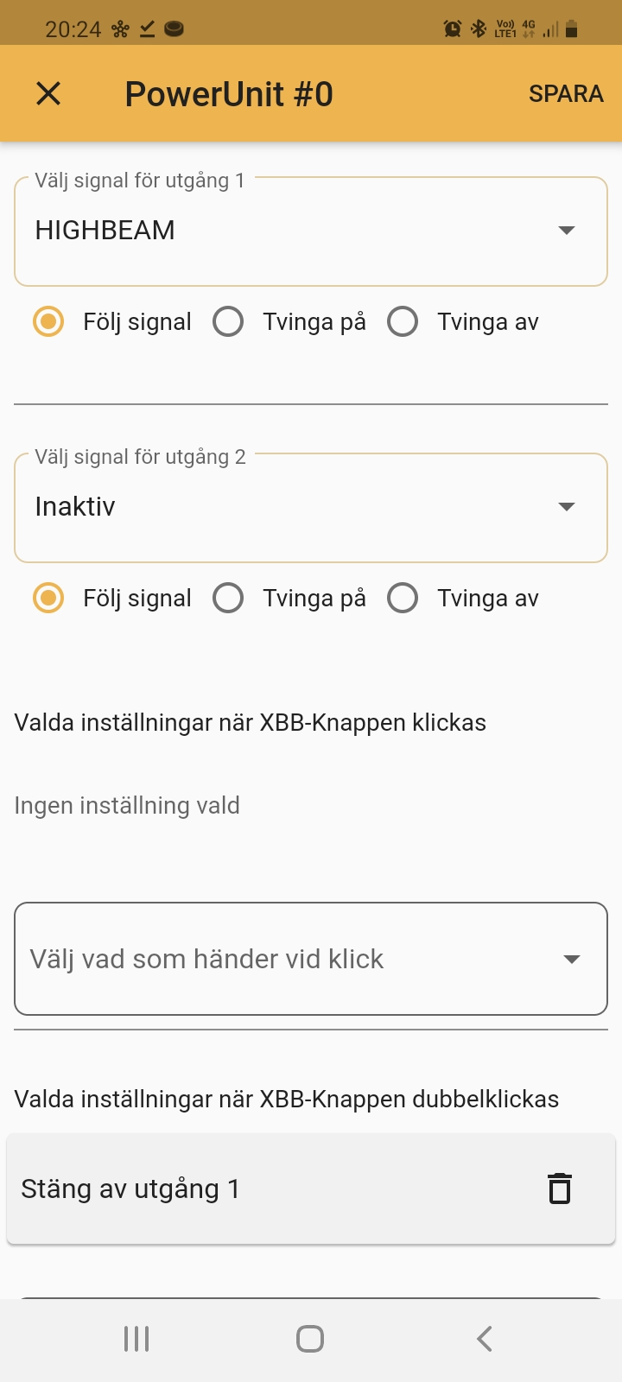Tap SPARA to save settings
This screenshot has height=1382, width=622.
click(x=566, y=93)
